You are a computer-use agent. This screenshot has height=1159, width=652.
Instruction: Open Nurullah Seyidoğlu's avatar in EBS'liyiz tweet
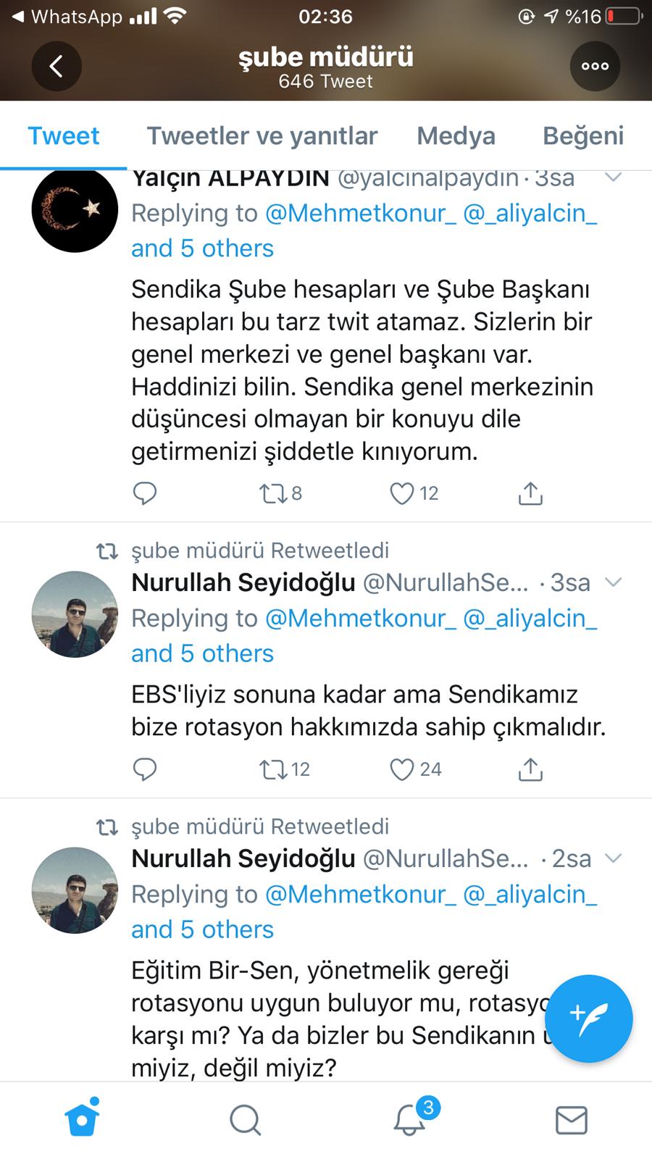tap(75, 614)
